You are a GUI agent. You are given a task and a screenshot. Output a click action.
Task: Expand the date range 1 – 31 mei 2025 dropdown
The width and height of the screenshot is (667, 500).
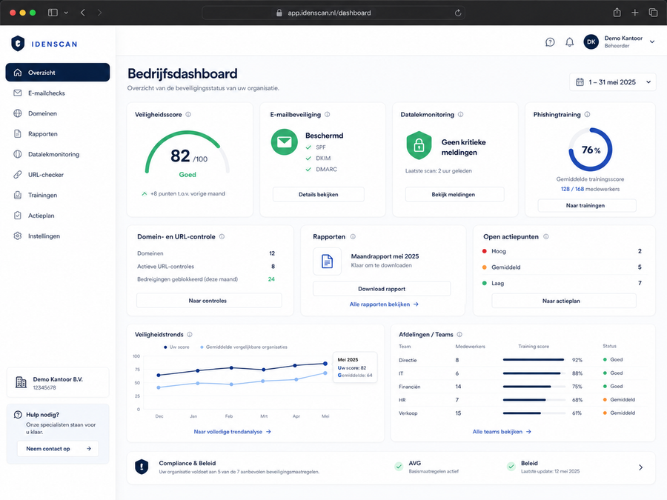(x=613, y=82)
